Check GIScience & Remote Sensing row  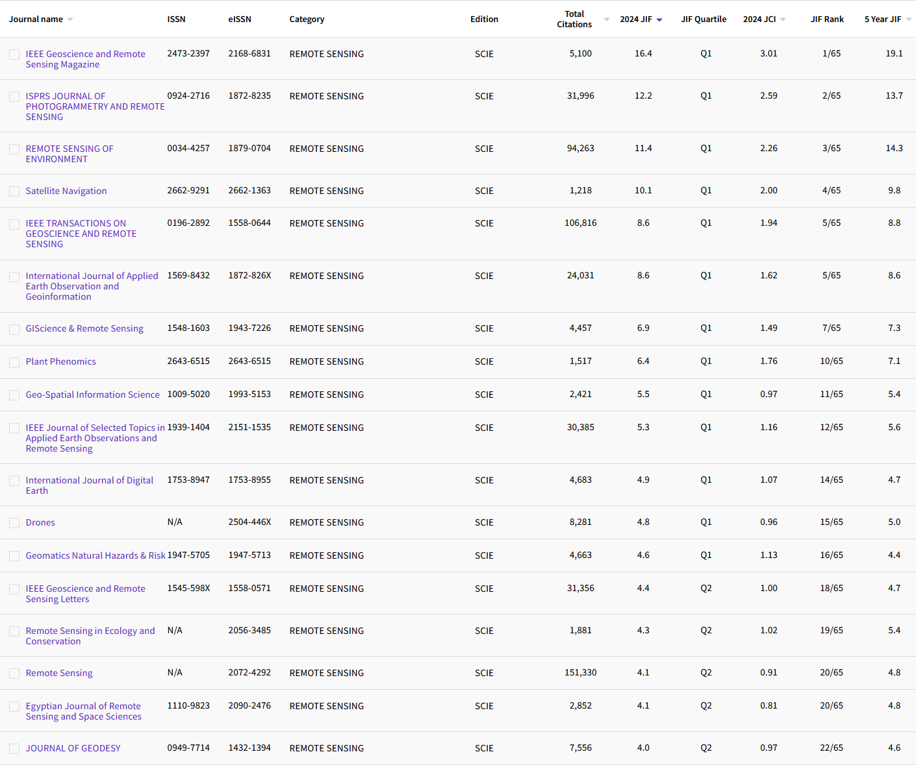[x=14, y=329]
